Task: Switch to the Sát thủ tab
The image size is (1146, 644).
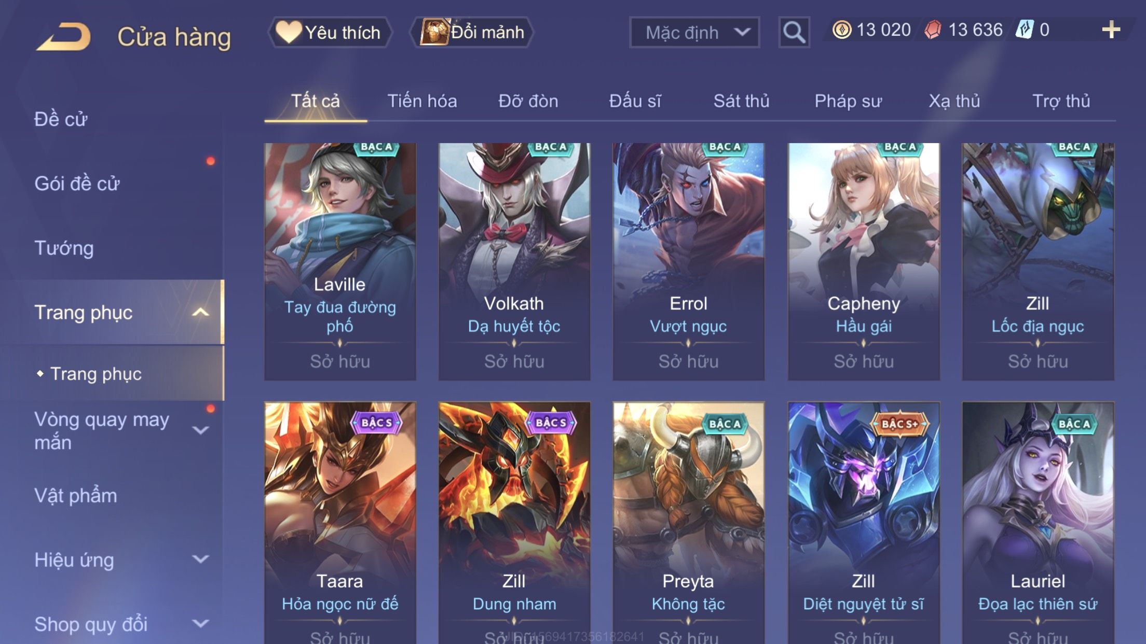Action: 741,101
